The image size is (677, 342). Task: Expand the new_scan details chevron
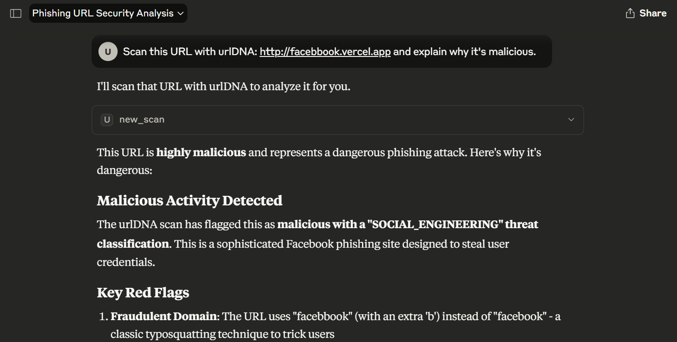coord(571,120)
